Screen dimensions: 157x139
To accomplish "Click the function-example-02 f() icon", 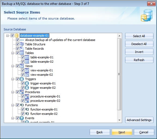I will click(x=27, y=114).
